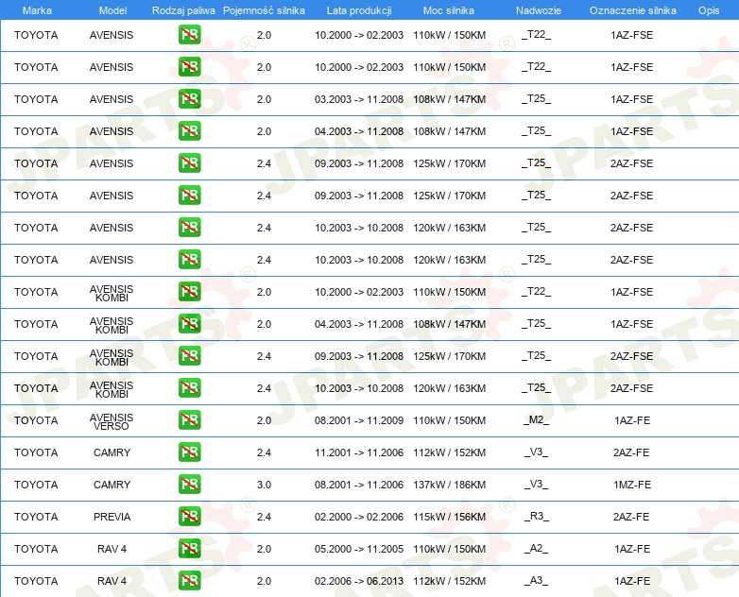Viewport: 739px width, 597px height.
Task: Select production years '05.2000 -> 11.2005'
Action: coord(359,549)
